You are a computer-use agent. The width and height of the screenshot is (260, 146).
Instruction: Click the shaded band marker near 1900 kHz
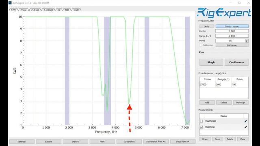[67, 71]
